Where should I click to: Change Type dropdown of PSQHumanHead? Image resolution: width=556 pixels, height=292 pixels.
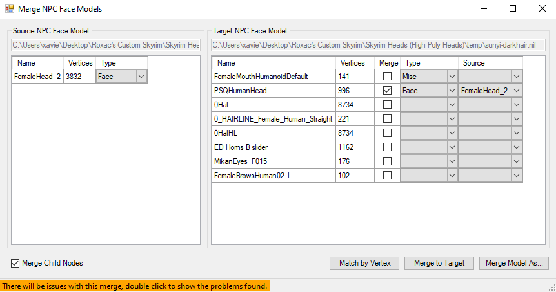click(429, 91)
